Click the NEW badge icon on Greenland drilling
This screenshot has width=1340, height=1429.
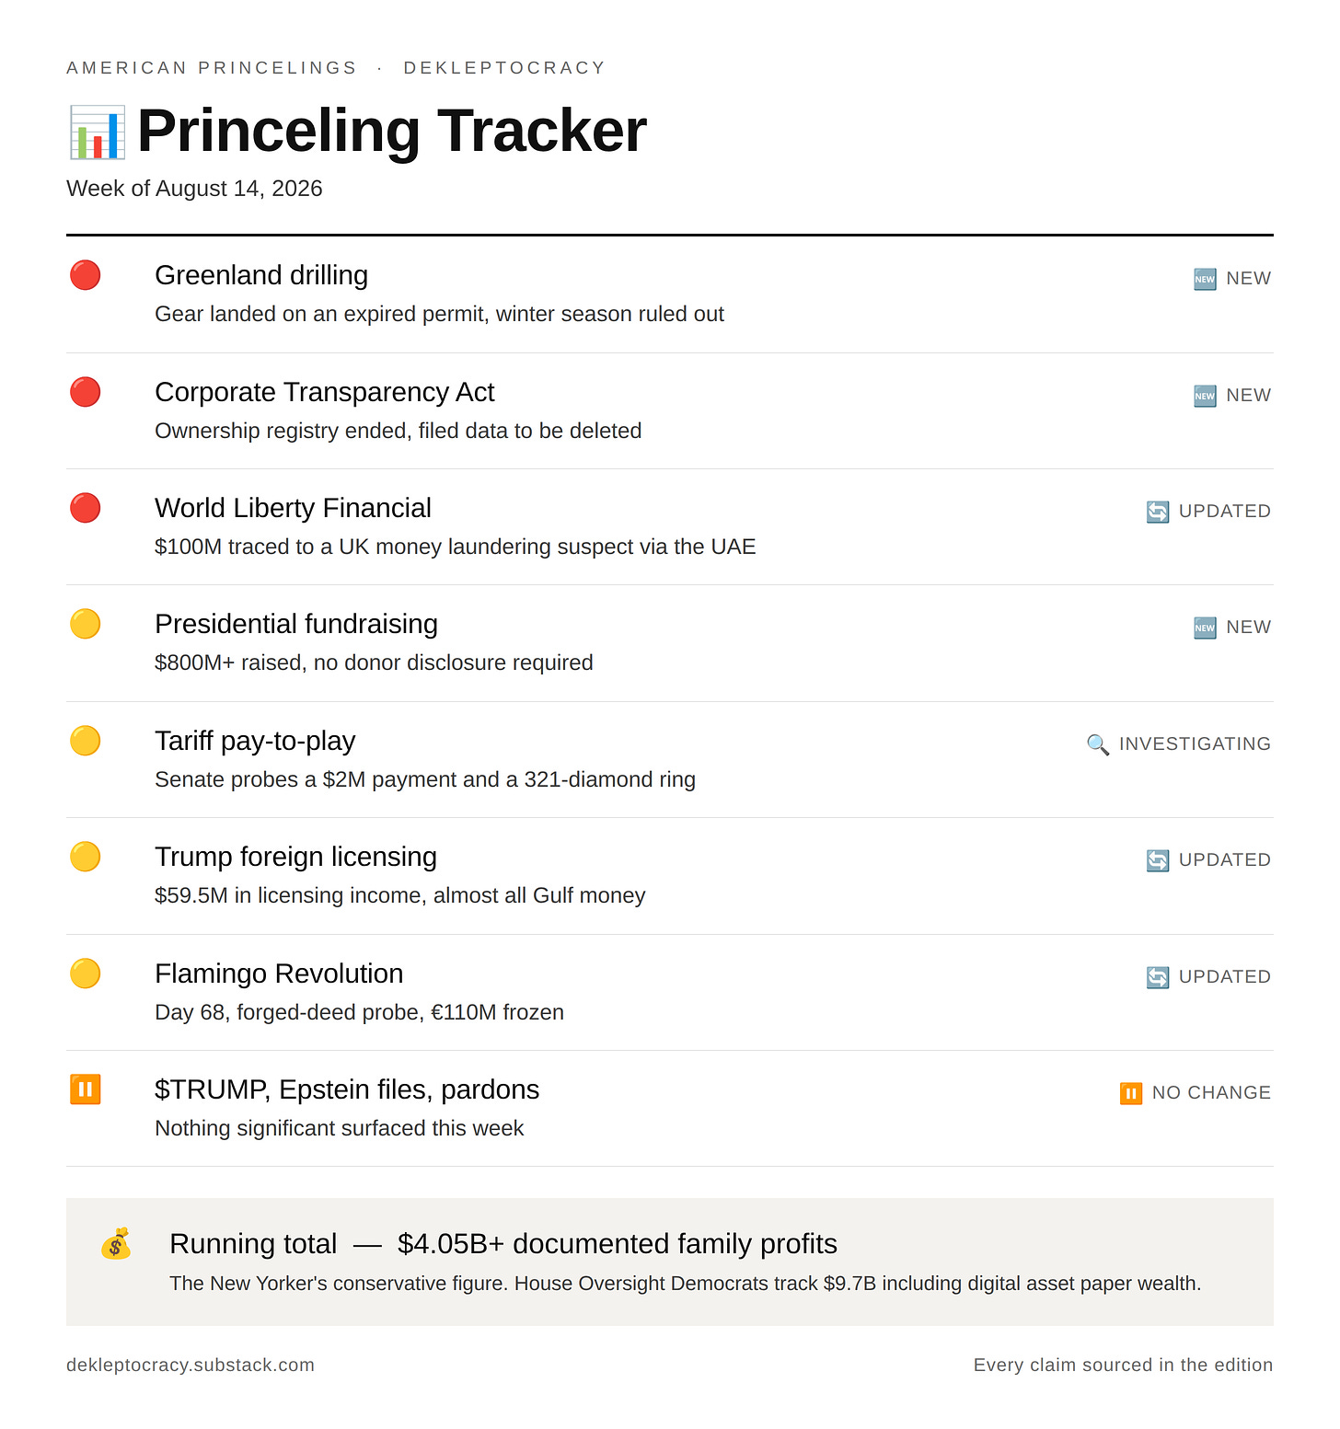1205,279
